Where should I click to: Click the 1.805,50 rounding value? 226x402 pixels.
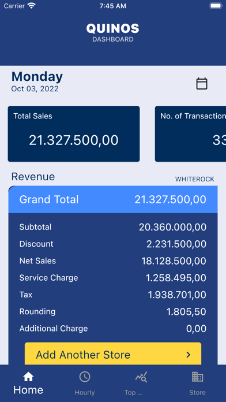186,312
